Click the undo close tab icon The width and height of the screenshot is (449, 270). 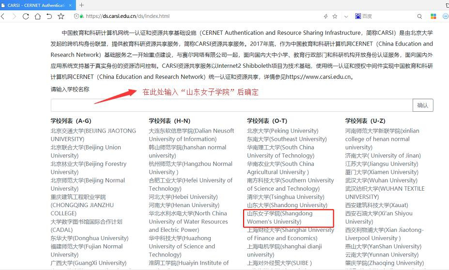pos(49,16)
